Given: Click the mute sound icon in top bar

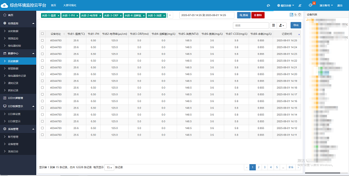Looking at the screenshot, I should pos(299,5).
